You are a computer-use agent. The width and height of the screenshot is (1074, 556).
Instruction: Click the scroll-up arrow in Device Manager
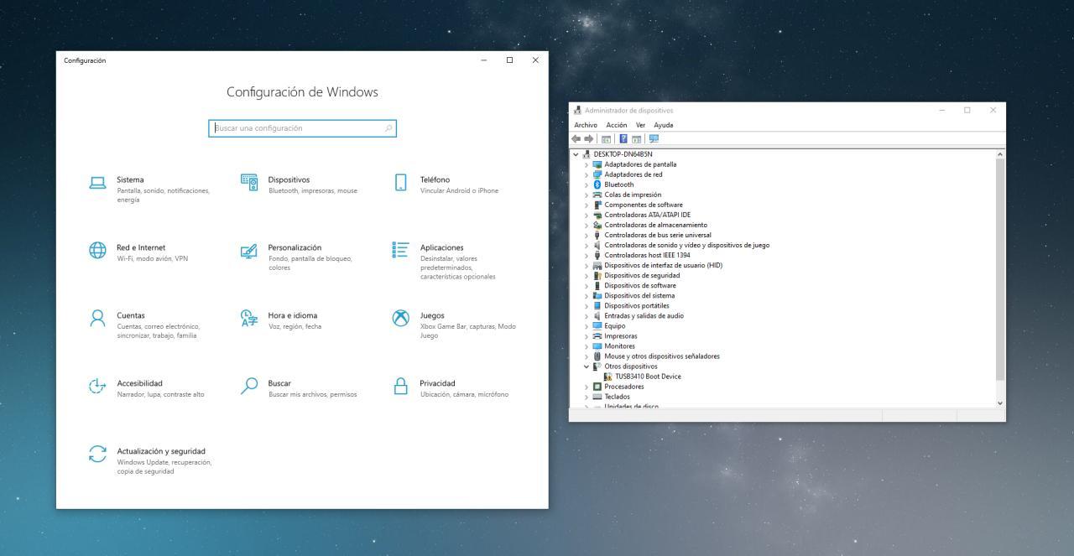click(999, 154)
